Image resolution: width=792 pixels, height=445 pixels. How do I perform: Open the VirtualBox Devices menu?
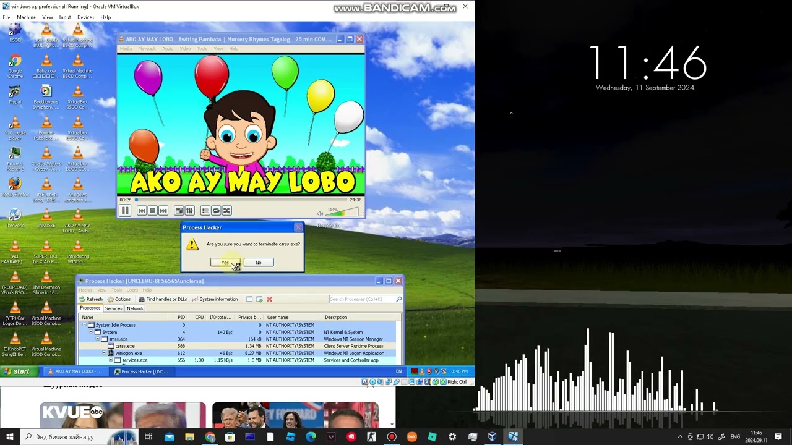coord(85,17)
